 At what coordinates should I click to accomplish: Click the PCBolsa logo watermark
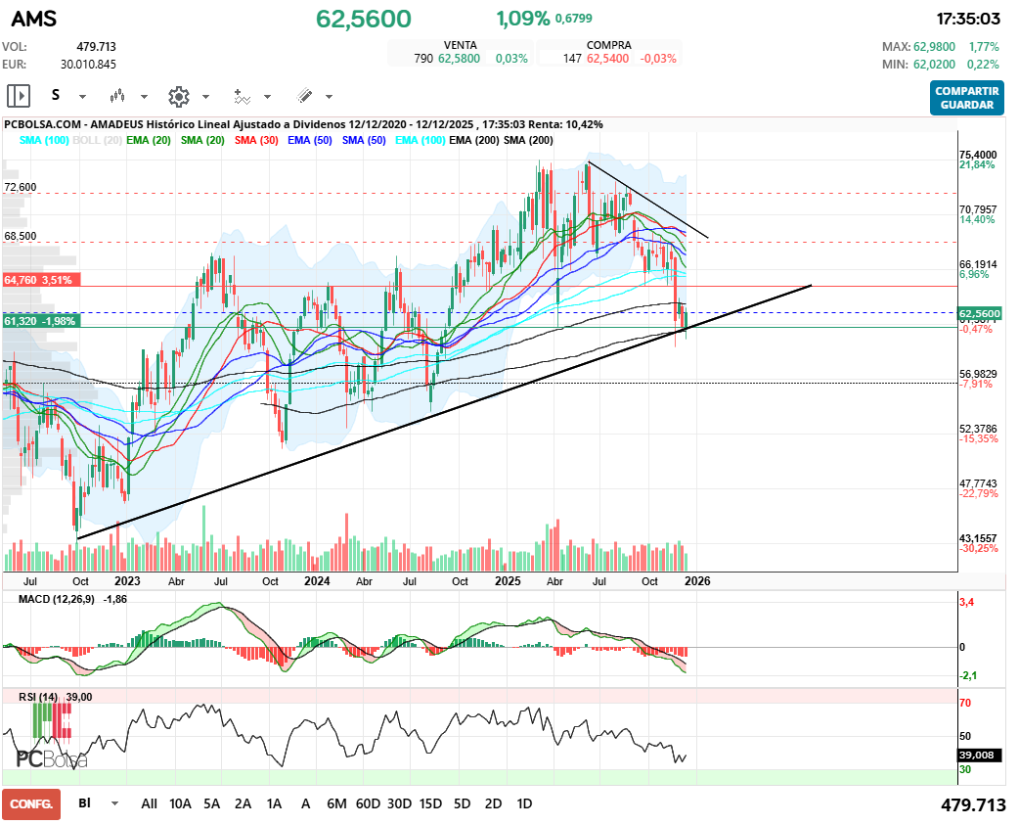(x=51, y=758)
